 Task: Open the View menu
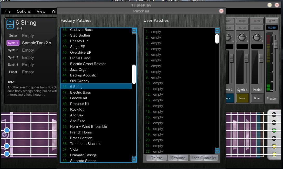(x=41, y=11)
